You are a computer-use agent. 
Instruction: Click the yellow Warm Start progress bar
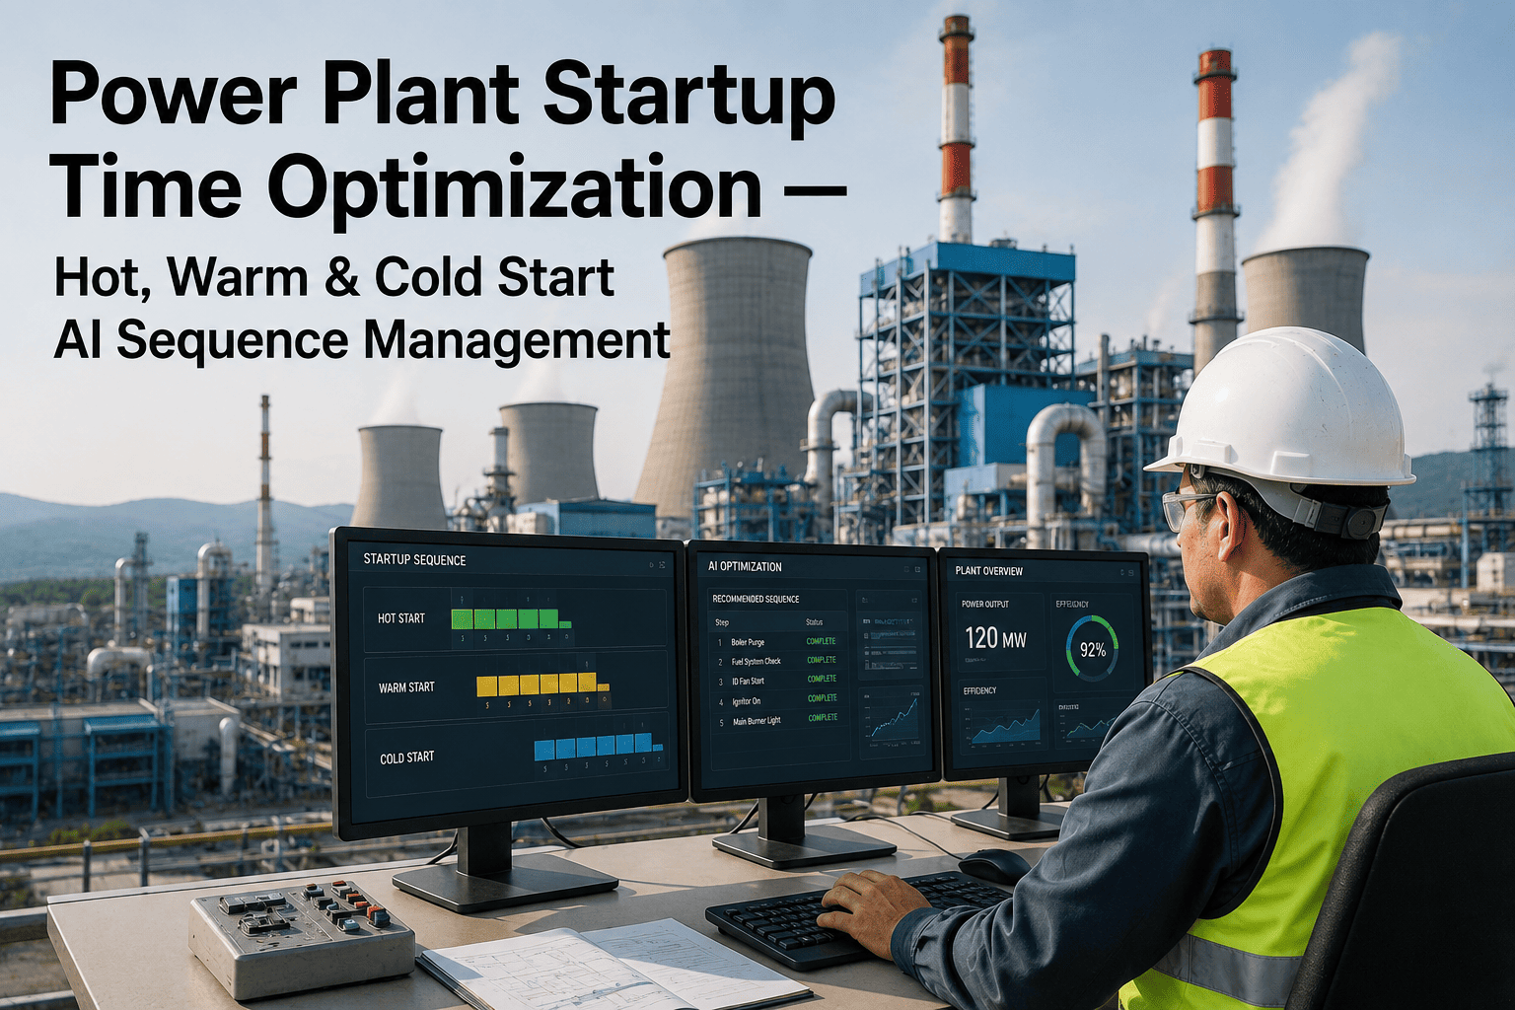pos(542,685)
